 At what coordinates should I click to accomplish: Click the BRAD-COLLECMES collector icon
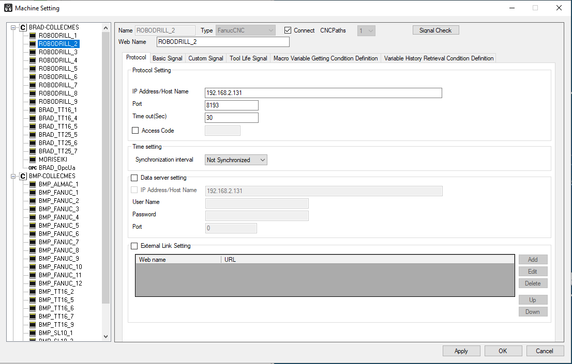(23, 27)
